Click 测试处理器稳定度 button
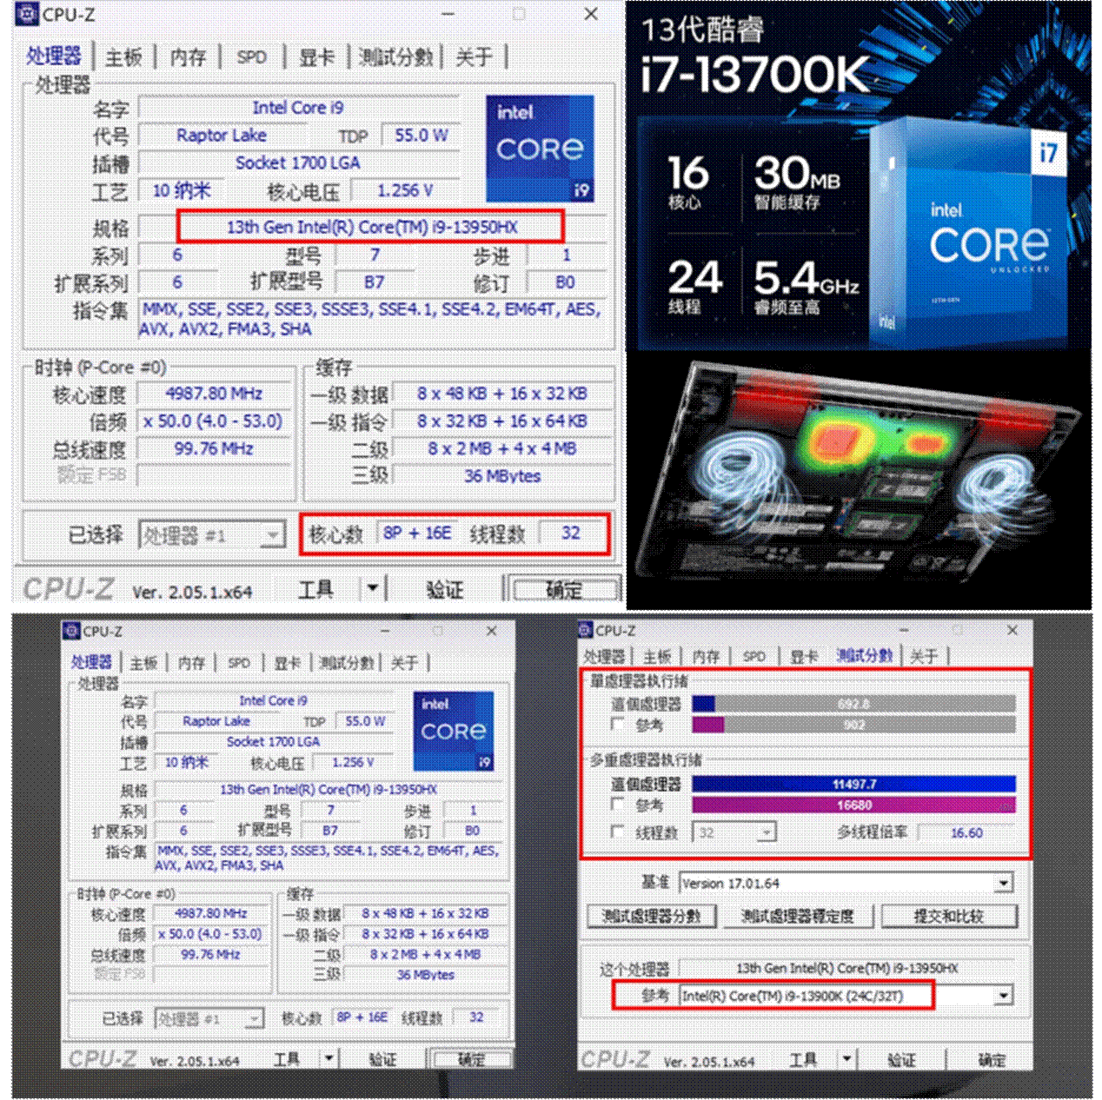 pyautogui.click(x=797, y=916)
